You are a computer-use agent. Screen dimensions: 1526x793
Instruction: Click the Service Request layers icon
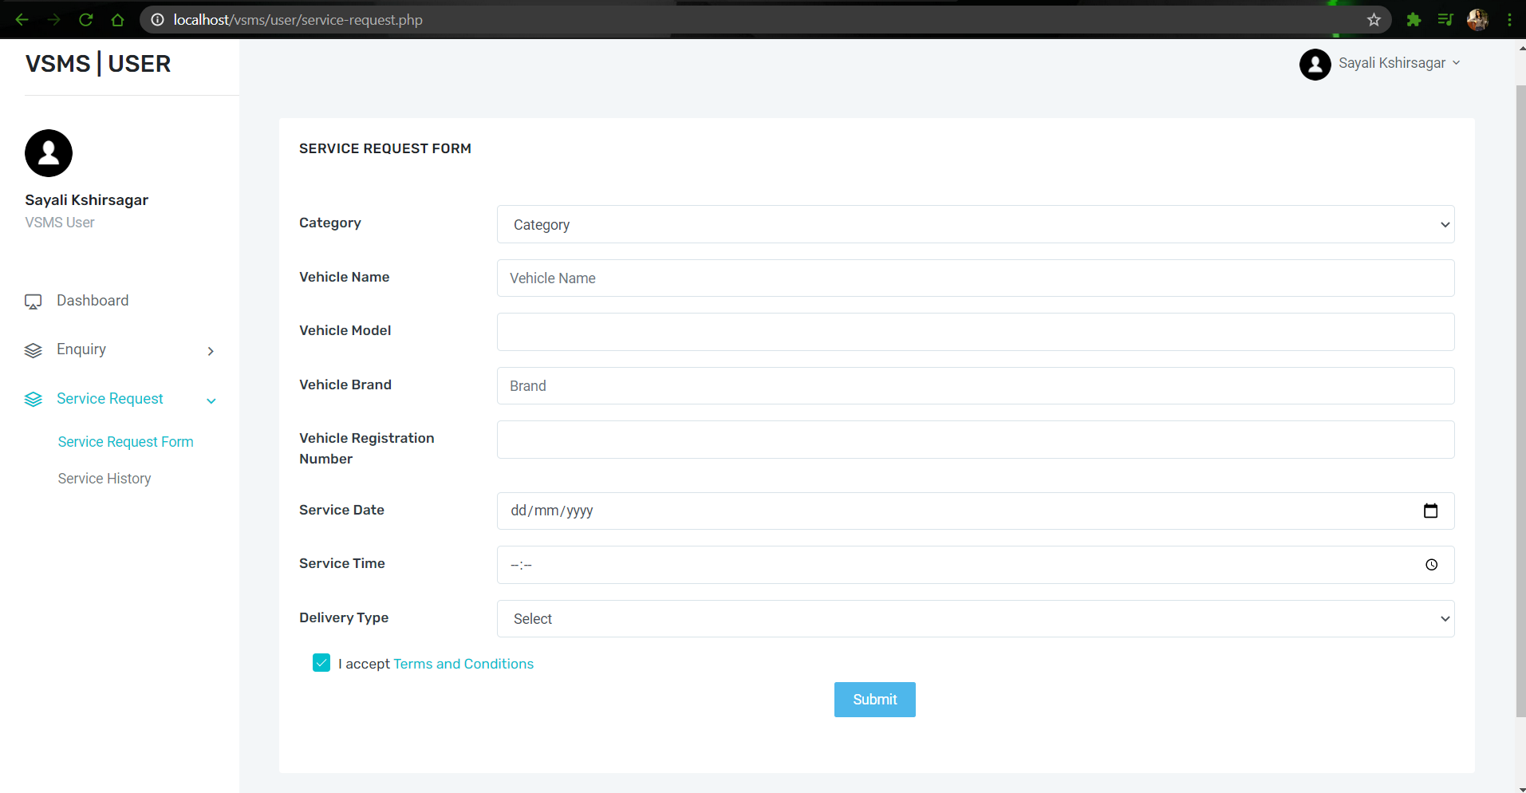point(33,399)
